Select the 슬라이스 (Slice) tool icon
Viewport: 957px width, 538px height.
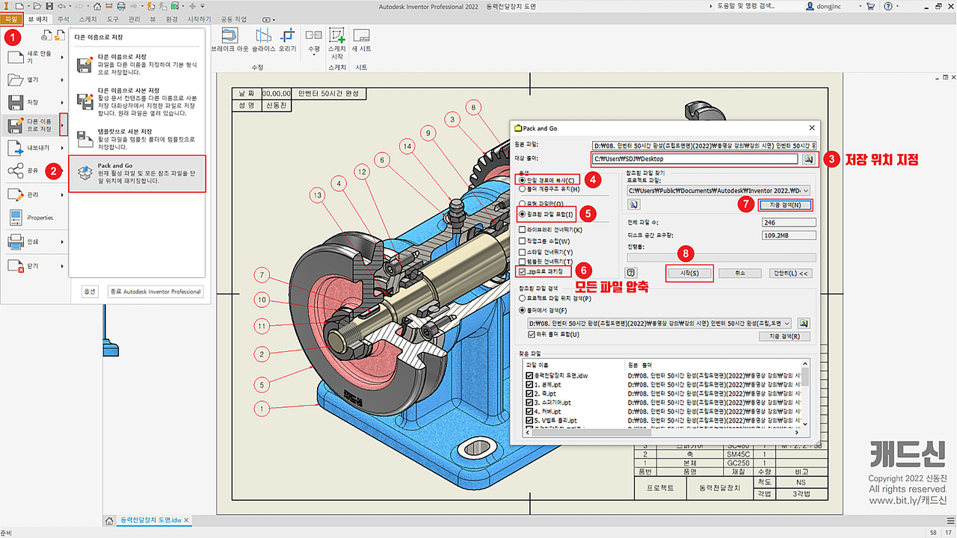click(x=263, y=37)
